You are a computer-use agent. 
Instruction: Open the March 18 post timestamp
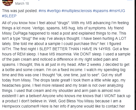coord(22,4)
